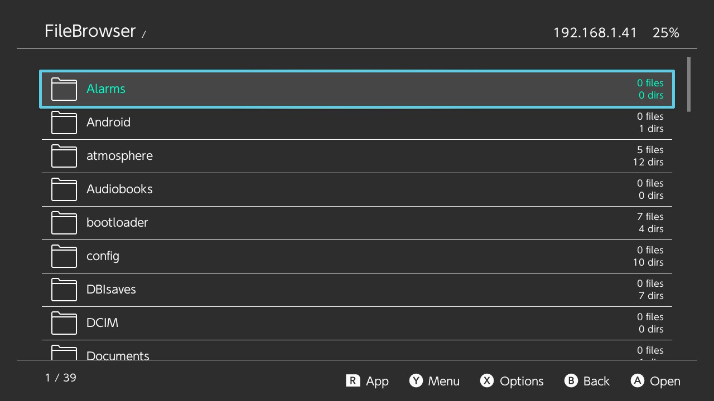Click the config folder icon

click(64, 256)
